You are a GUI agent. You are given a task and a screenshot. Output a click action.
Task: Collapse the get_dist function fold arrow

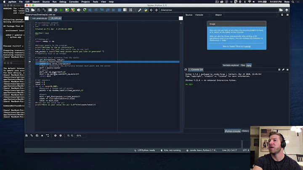(34, 60)
